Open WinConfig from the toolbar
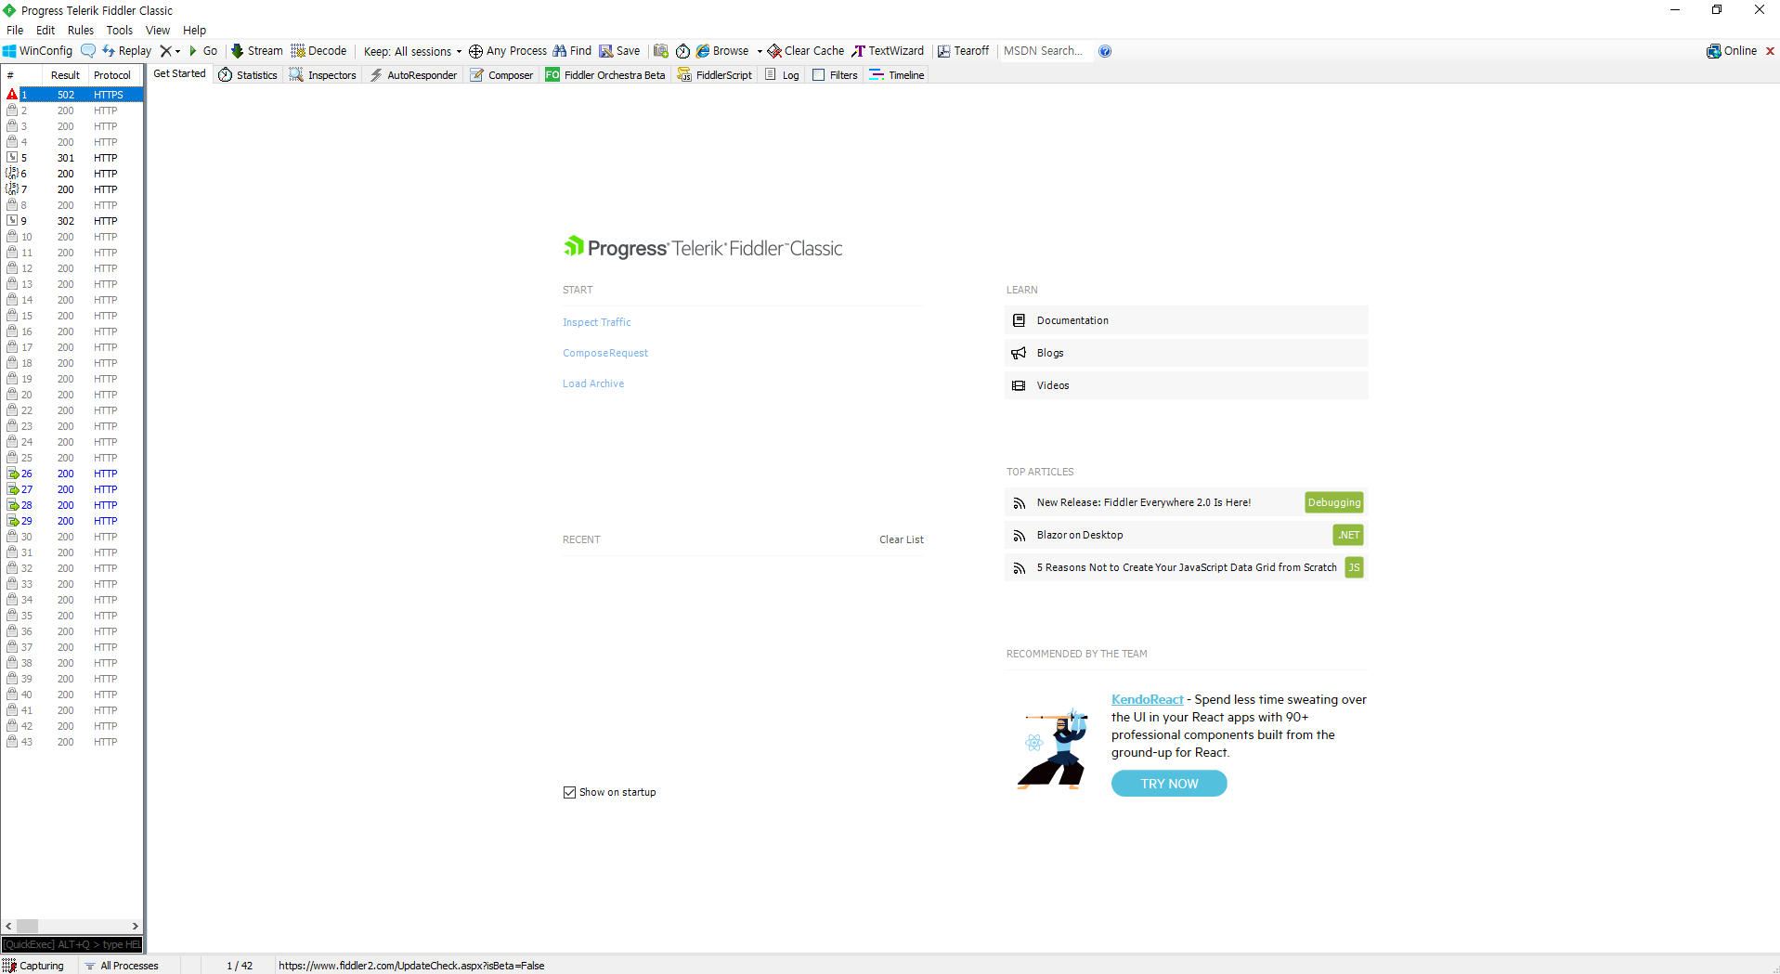 37,51
